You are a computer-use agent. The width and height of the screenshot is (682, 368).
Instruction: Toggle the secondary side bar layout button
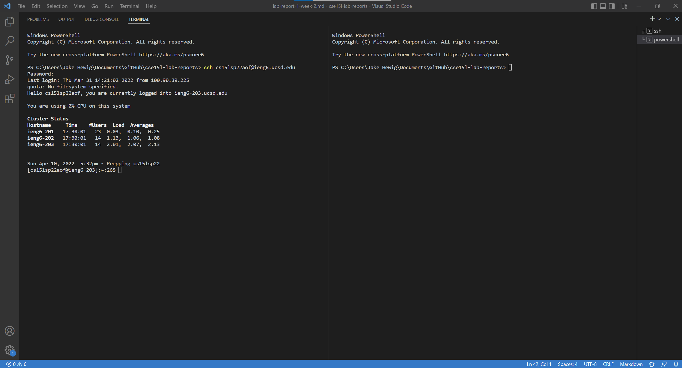(612, 6)
